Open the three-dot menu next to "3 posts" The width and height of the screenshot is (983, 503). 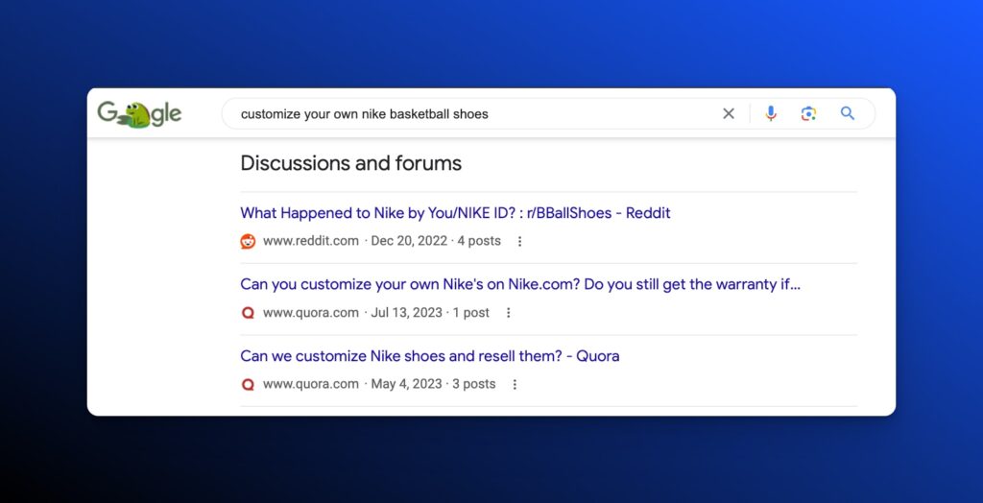coord(515,384)
